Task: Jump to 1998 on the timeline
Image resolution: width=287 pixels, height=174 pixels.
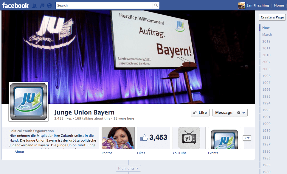Action: [x=266, y=76]
